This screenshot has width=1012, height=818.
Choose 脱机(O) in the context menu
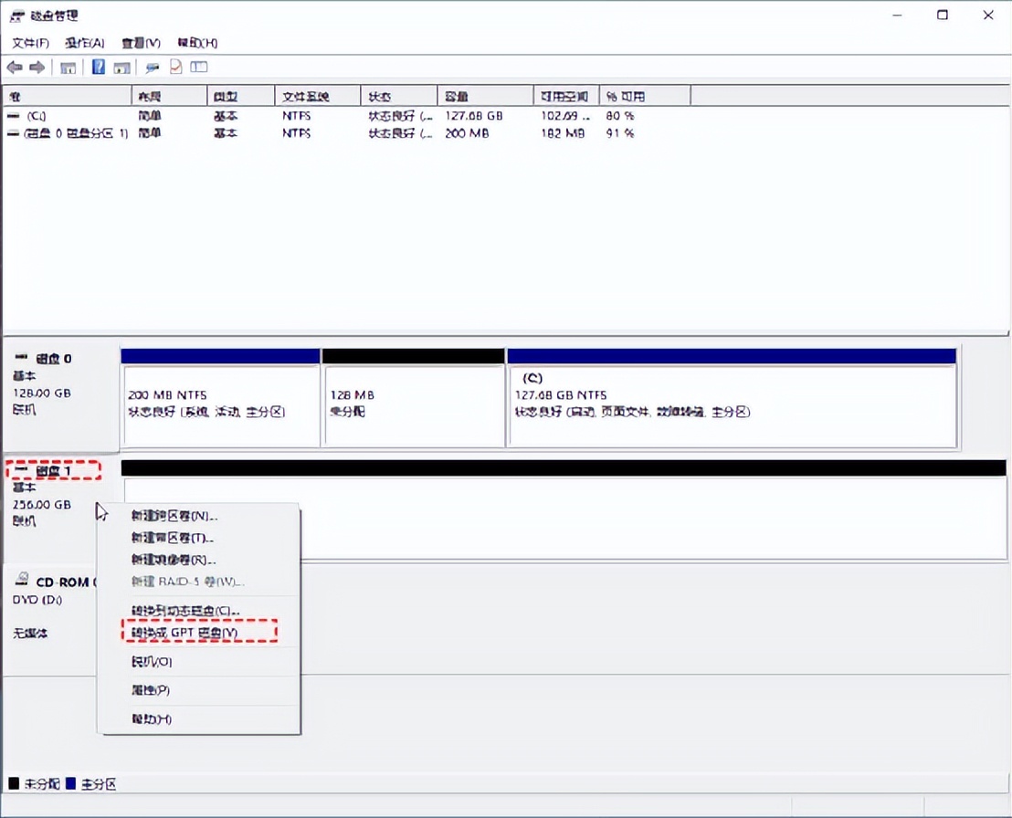pos(151,662)
